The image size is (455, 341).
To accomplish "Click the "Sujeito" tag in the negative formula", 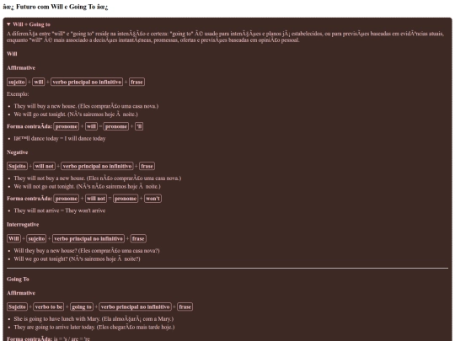I will click(17, 166).
